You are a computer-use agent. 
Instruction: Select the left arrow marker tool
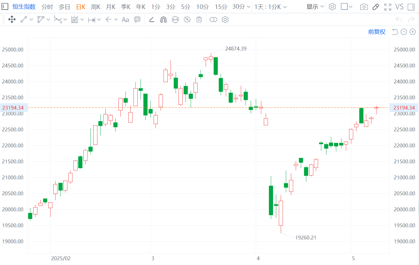[108, 20]
